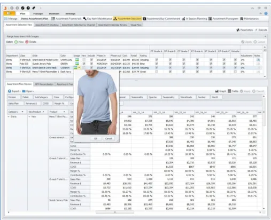Viewport: 271px width, 220px height.
Task: Click t-shirt model image preview
Action: pyautogui.click(x=97, y=102)
